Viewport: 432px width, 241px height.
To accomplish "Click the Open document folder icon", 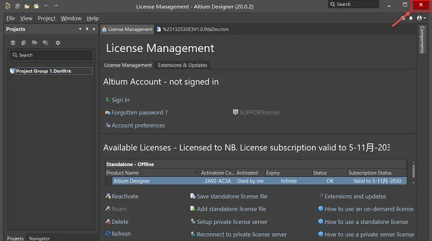I will click(27, 6).
